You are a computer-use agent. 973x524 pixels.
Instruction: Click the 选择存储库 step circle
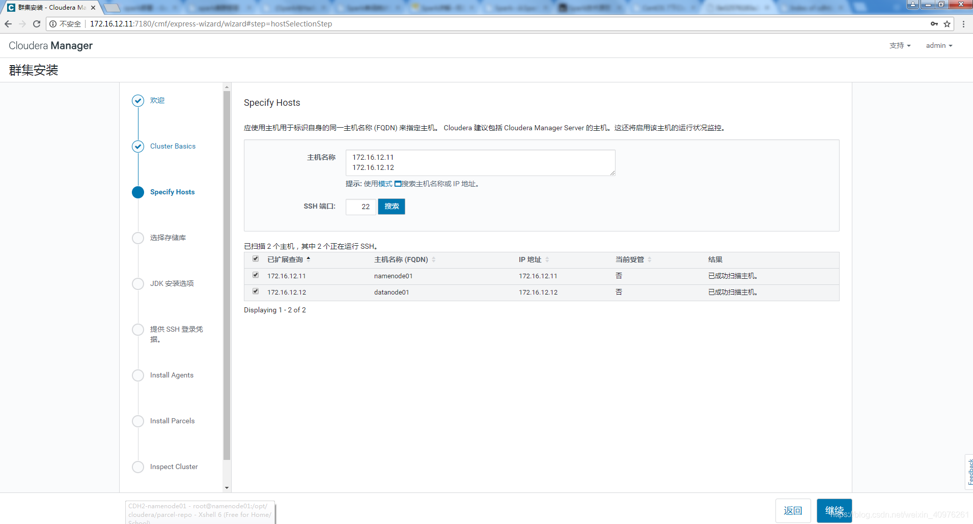[x=138, y=238]
